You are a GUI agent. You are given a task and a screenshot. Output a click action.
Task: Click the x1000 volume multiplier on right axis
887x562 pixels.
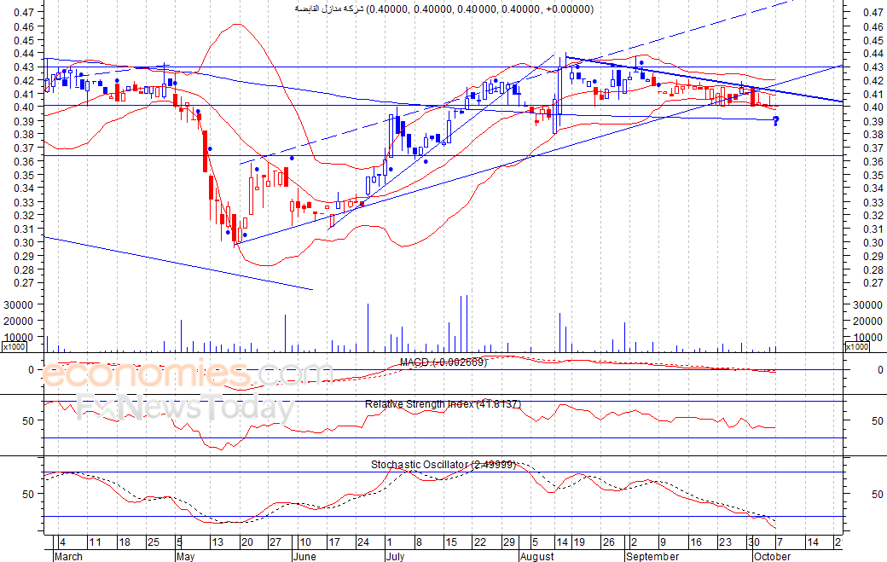pyautogui.click(x=856, y=346)
